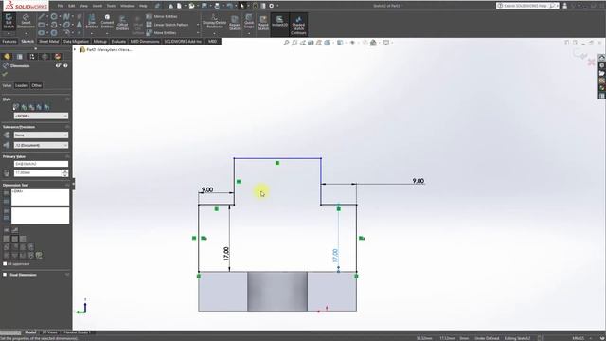Toggle Shaded Sketch Contours
Viewport: 606px width, 341px height.
pyautogui.click(x=298, y=24)
